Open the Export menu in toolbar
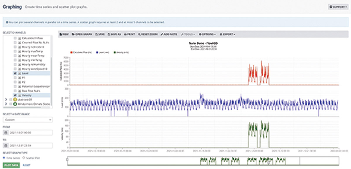The image size is (351, 169). (x=227, y=34)
